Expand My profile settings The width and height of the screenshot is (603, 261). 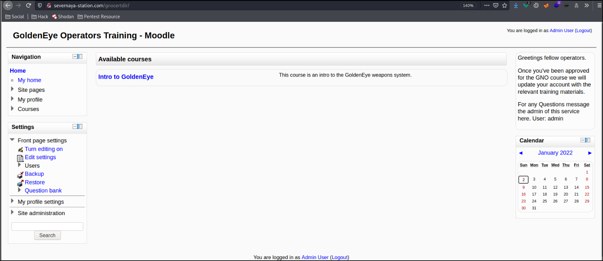[12, 201]
